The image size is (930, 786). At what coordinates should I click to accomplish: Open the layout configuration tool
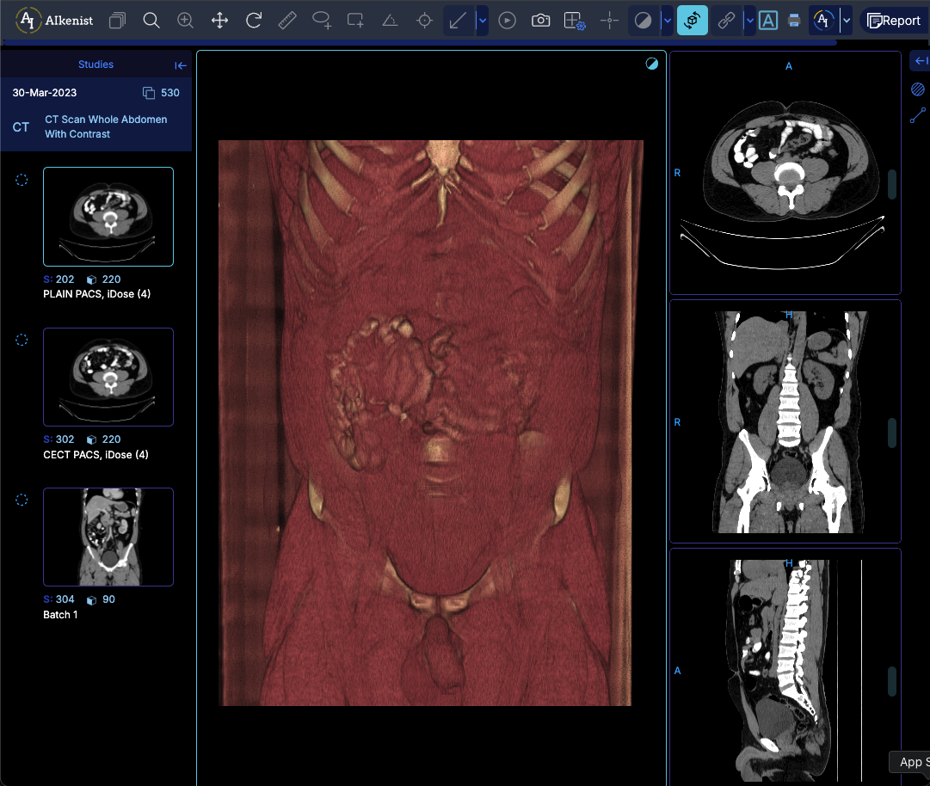tap(574, 20)
